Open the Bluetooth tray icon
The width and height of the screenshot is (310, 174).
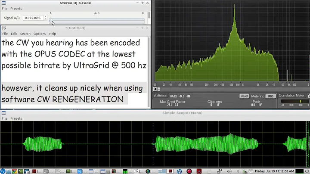pos(238,171)
